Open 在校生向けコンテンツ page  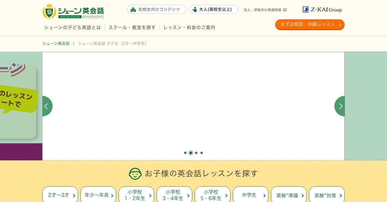point(157,9)
